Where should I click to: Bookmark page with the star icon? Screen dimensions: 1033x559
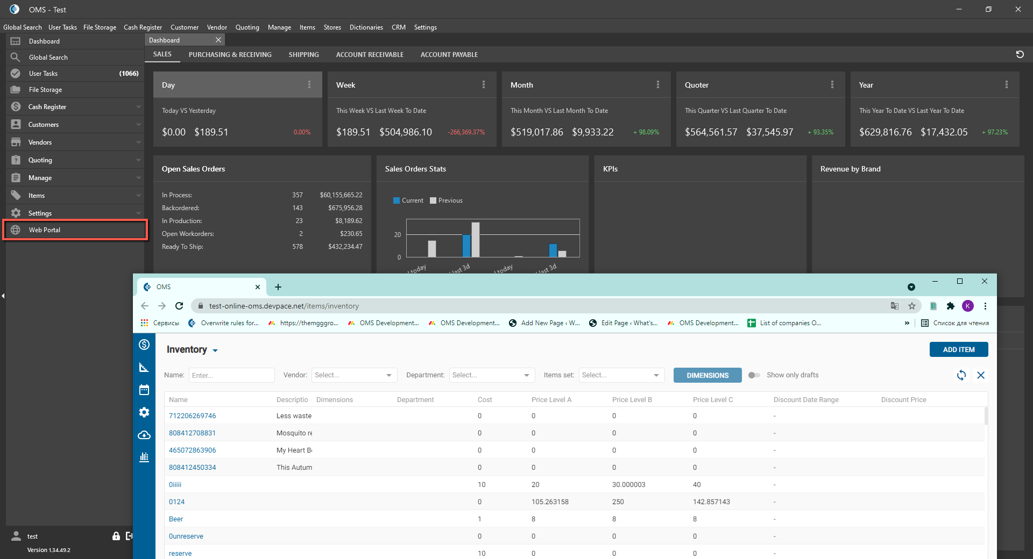912,306
